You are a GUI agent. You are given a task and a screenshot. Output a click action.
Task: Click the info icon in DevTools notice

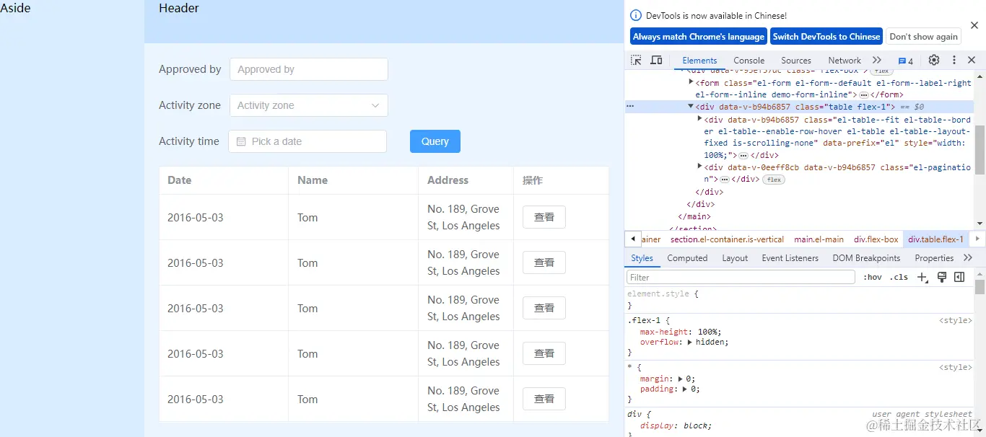click(x=636, y=16)
